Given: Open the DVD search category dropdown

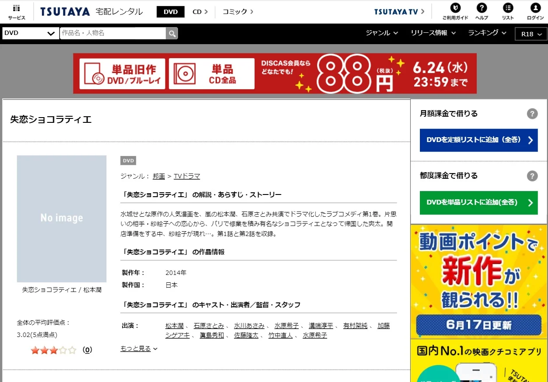Looking at the screenshot, I should tap(31, 33).
